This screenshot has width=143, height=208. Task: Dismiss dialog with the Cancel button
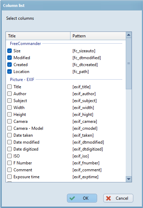pos(118,198)
